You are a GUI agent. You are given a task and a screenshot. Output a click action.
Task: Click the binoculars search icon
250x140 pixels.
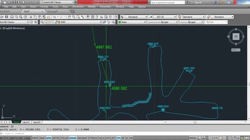click(187, 2)
